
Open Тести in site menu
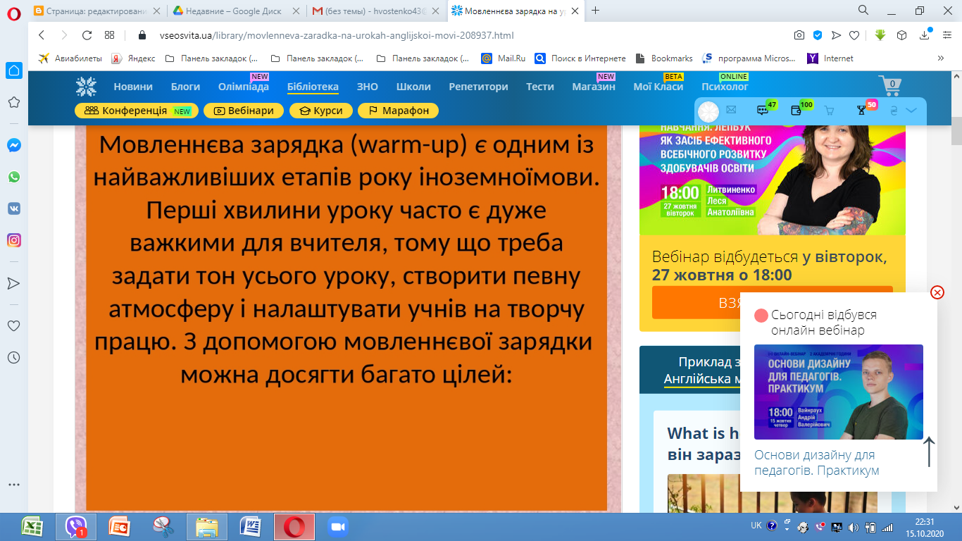pyautogui.click(x=539, y=87)
